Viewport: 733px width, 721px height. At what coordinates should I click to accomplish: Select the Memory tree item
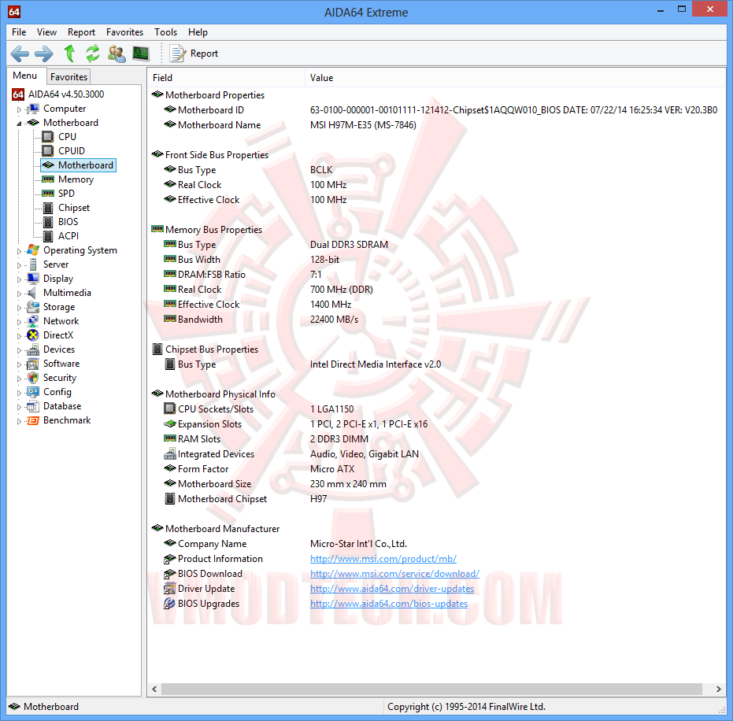click(x=76, y=179)
